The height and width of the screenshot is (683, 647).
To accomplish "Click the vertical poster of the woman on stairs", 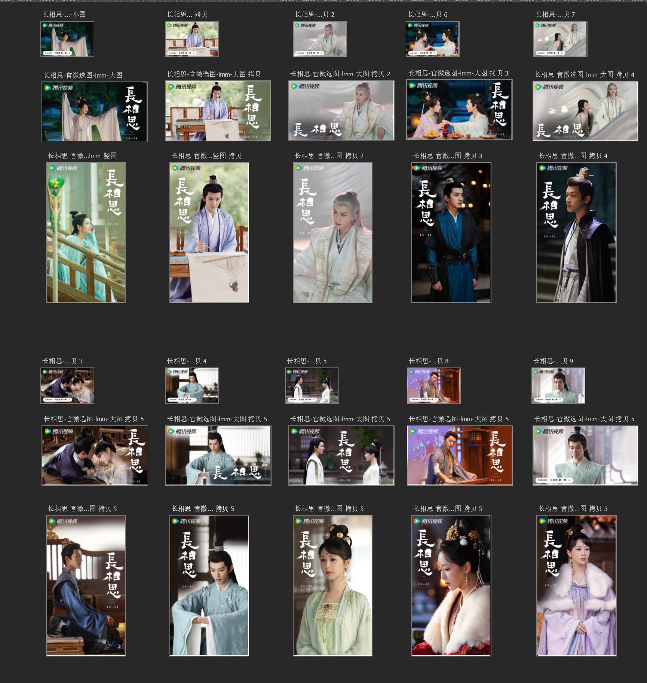I will pos(86,233).
